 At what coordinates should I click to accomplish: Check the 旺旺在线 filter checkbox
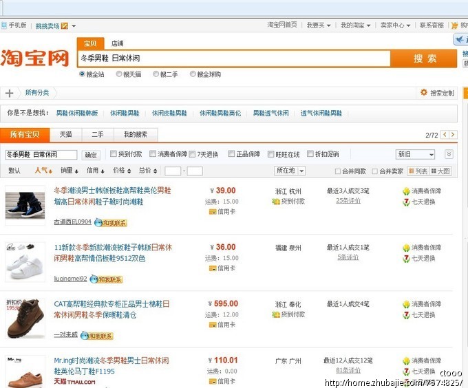click(x=270, y=154)
